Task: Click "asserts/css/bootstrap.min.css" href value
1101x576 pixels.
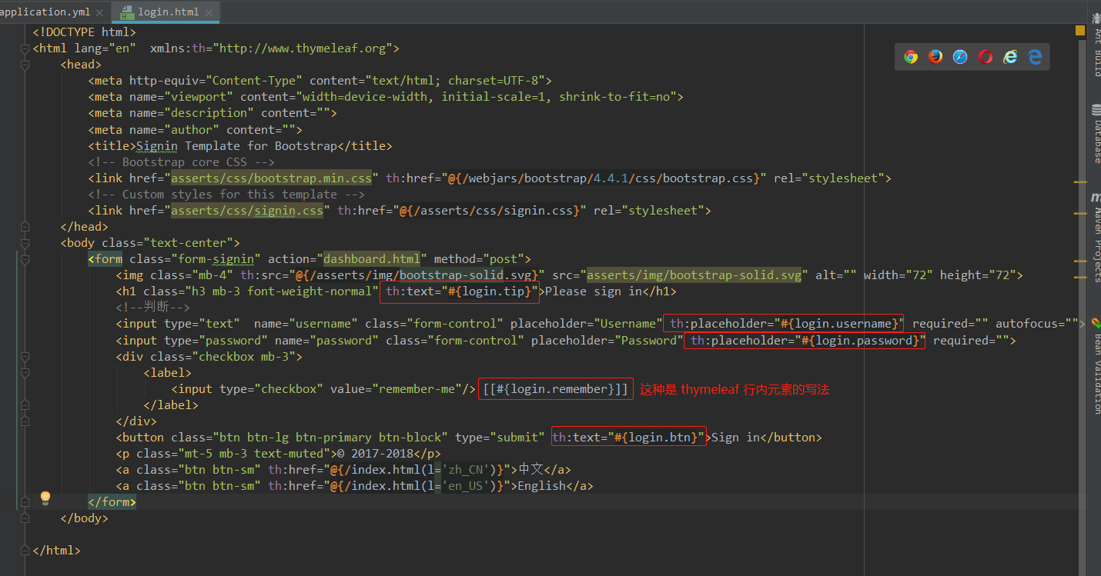Action: (x=270, y=178)
